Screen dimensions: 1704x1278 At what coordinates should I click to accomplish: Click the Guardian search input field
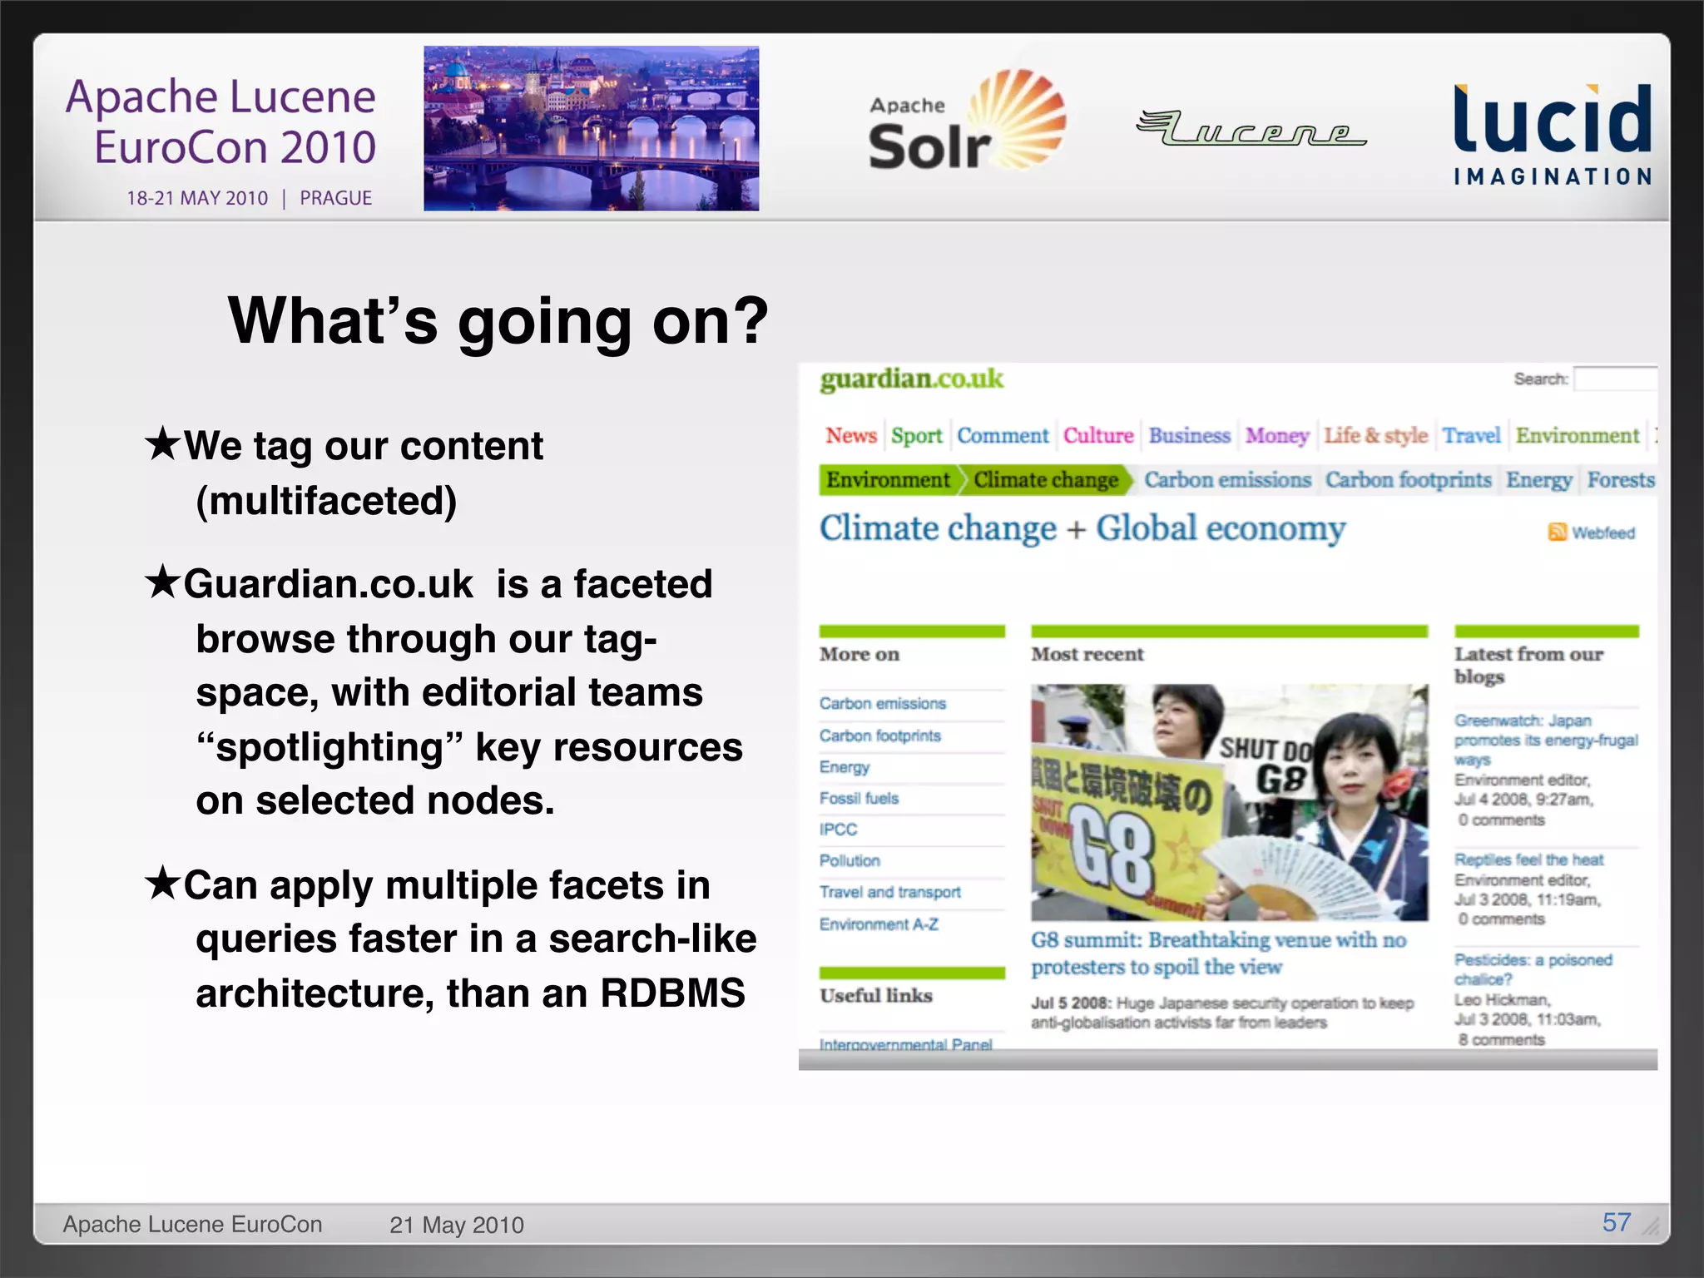(1615, 379)
